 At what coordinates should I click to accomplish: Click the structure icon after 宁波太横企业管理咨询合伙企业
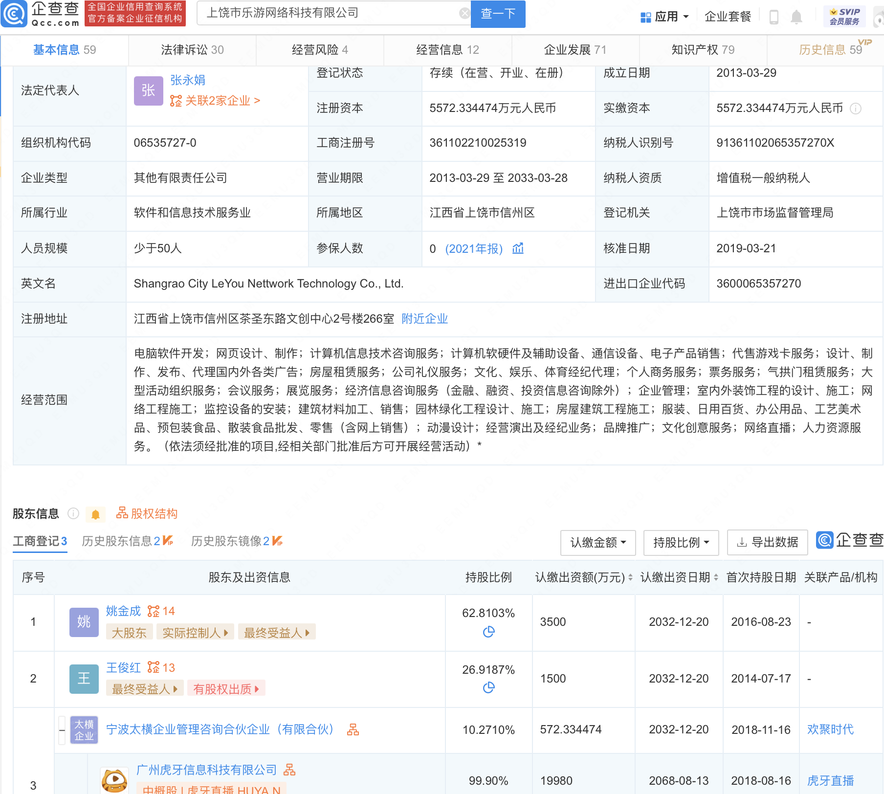[353, 729]
